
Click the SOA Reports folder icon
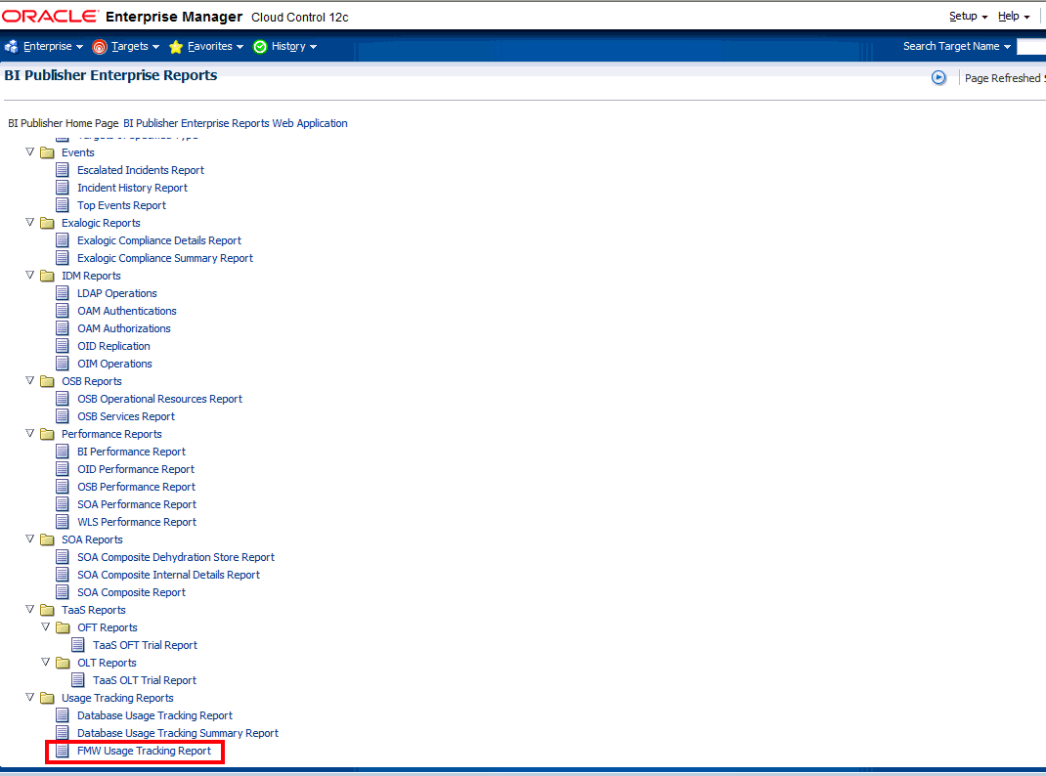point(47,539)
